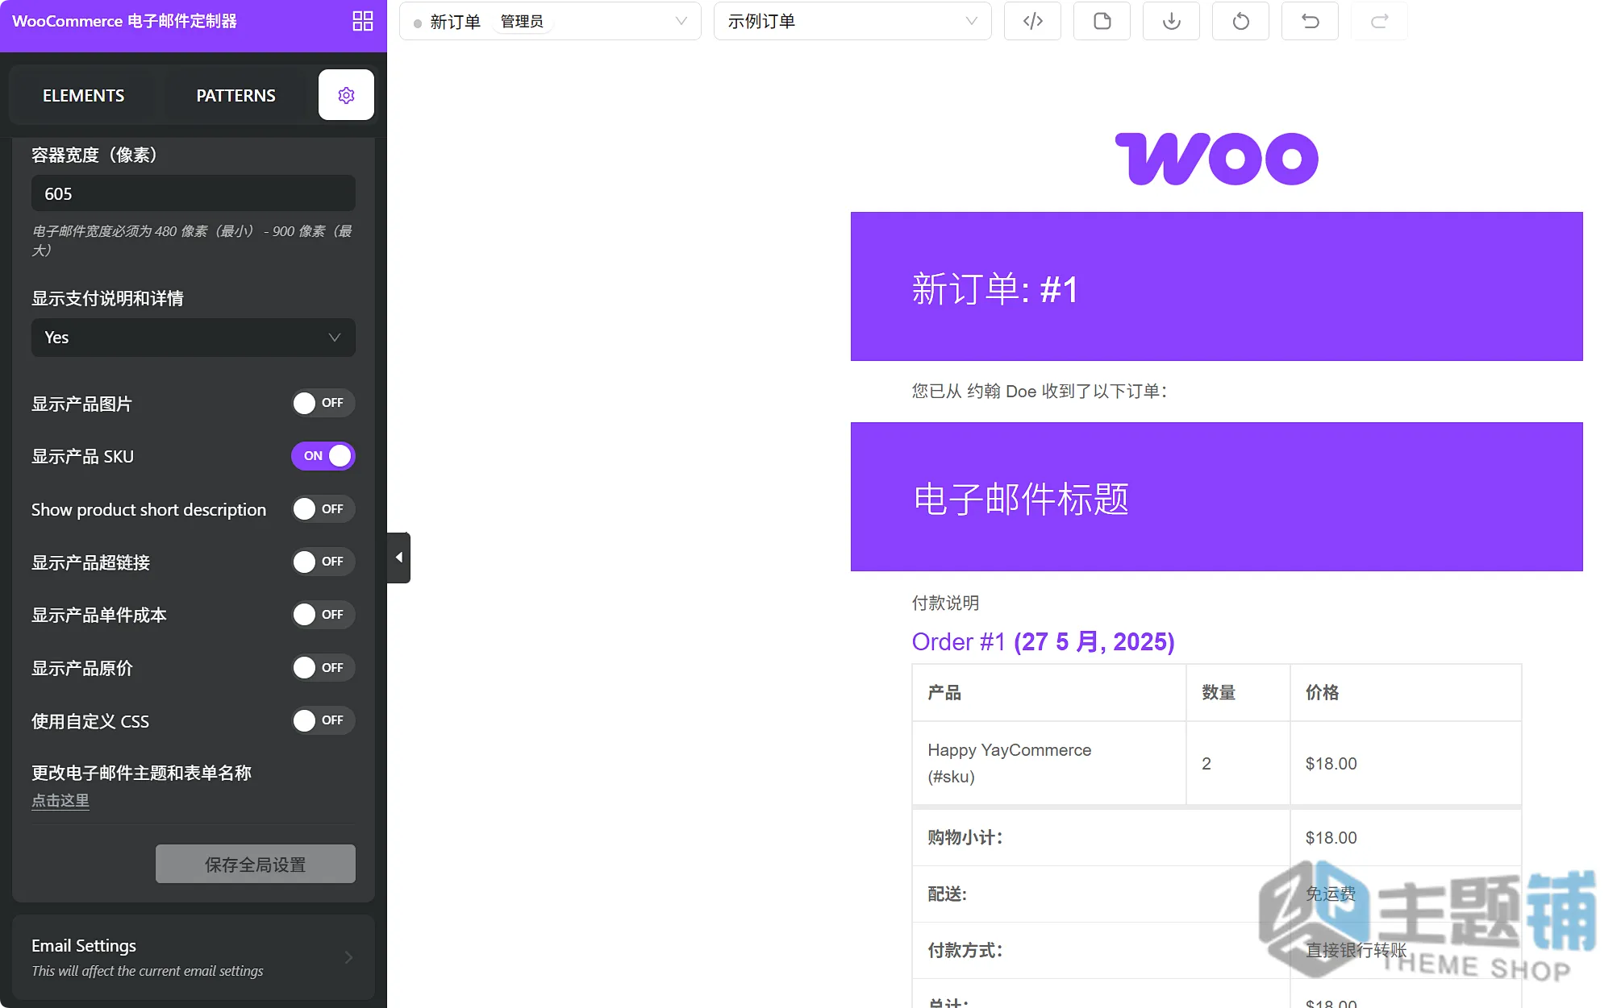1621x1008 pixels.
Task: Click the copy template toolbar icon
Action: tap(1102, 21)
